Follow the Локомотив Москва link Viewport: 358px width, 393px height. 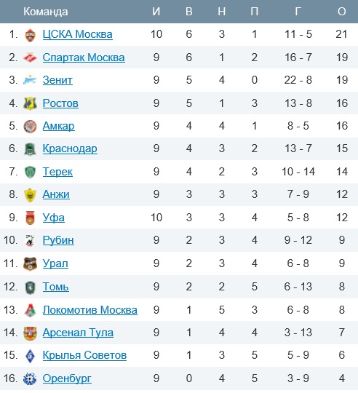tap(90, 310)
